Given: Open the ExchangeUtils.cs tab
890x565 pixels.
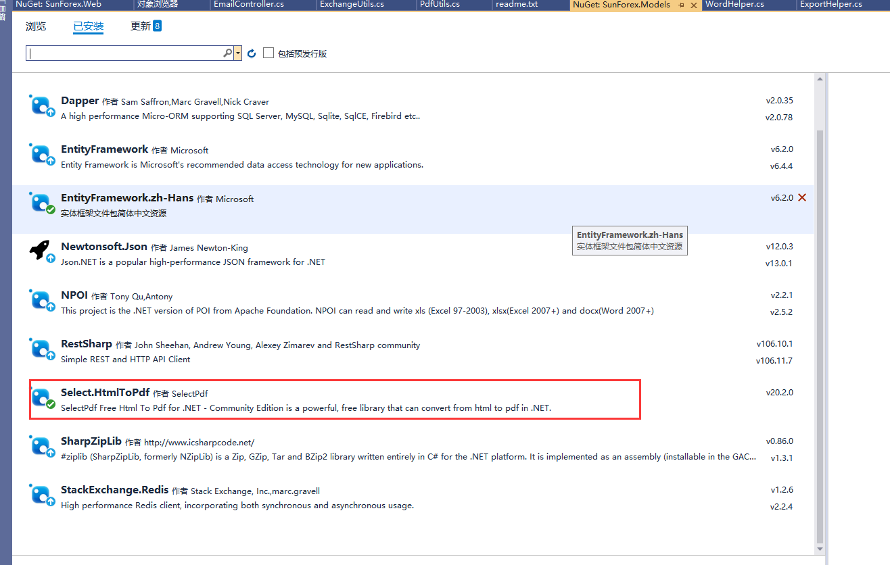Looking at the screenshot, I should click(352, 4).
